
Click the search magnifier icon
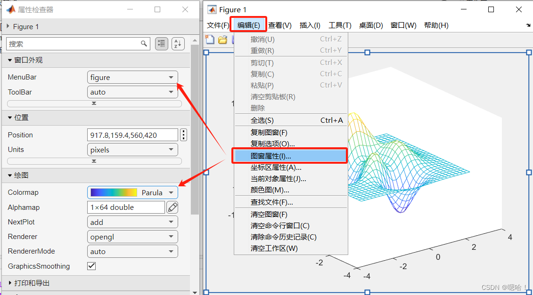[x=144, y=43]
